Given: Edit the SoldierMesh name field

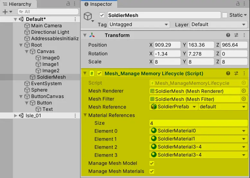Looking at the screenshot, I should click(x=164, y=15).
